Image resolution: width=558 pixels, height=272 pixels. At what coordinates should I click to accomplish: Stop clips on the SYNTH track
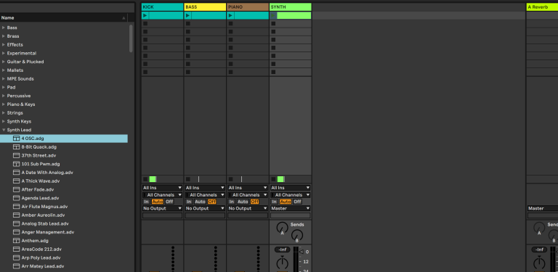click(x=273, y=179)
